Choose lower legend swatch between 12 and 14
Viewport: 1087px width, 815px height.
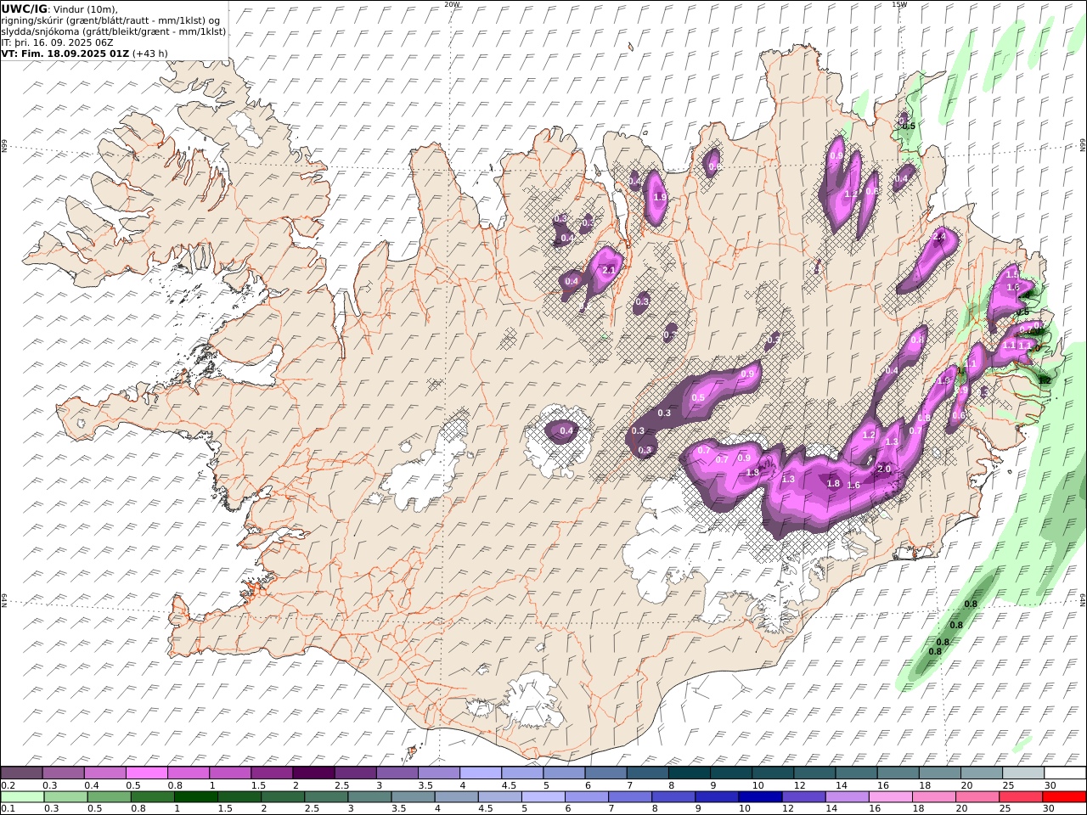tap(803, 797)
